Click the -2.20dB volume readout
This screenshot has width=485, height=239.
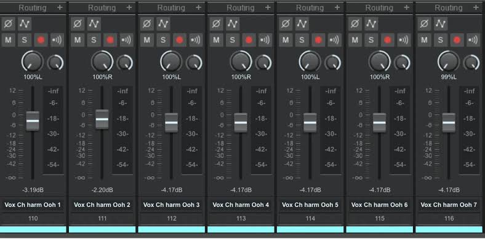102,190
